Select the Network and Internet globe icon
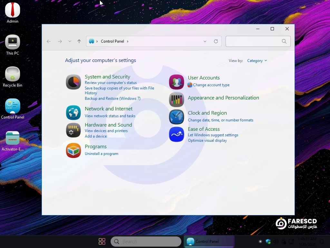 [73, 112]
